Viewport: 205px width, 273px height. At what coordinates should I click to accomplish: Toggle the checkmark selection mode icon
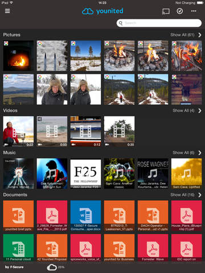click(x=180, y=11)
